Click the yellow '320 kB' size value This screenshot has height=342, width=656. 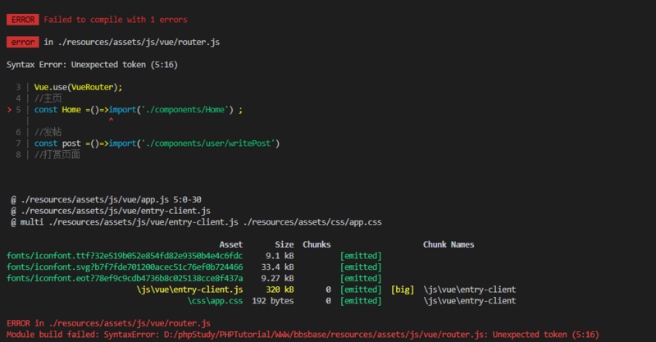tap(280, 290)
